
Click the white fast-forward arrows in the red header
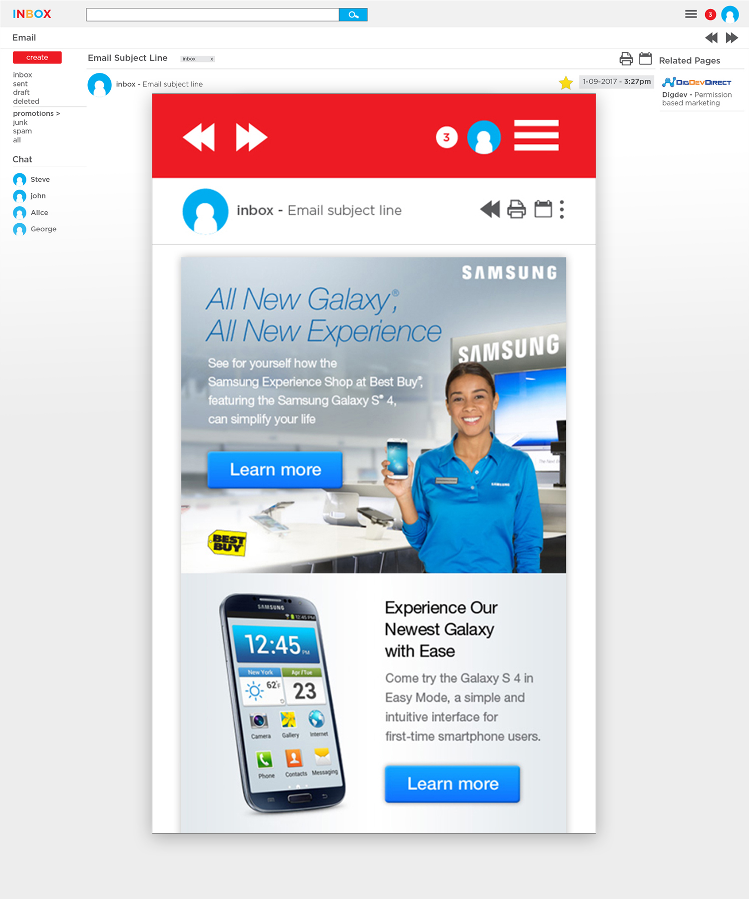click(252, 137)
